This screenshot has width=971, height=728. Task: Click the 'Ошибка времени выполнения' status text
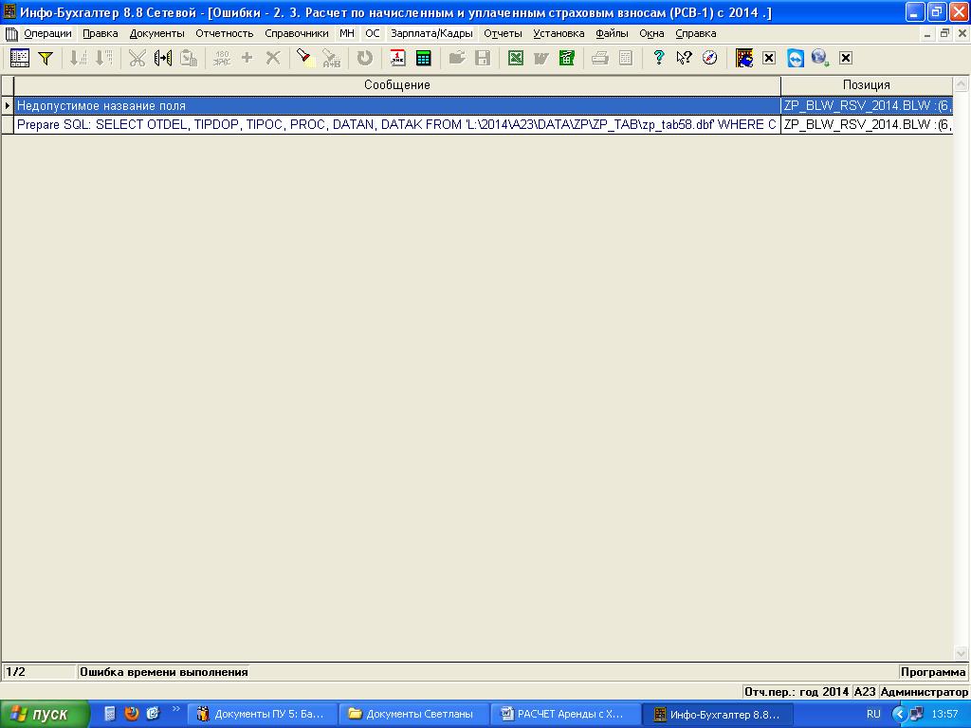pyautogui.click(x=163, y=672)
